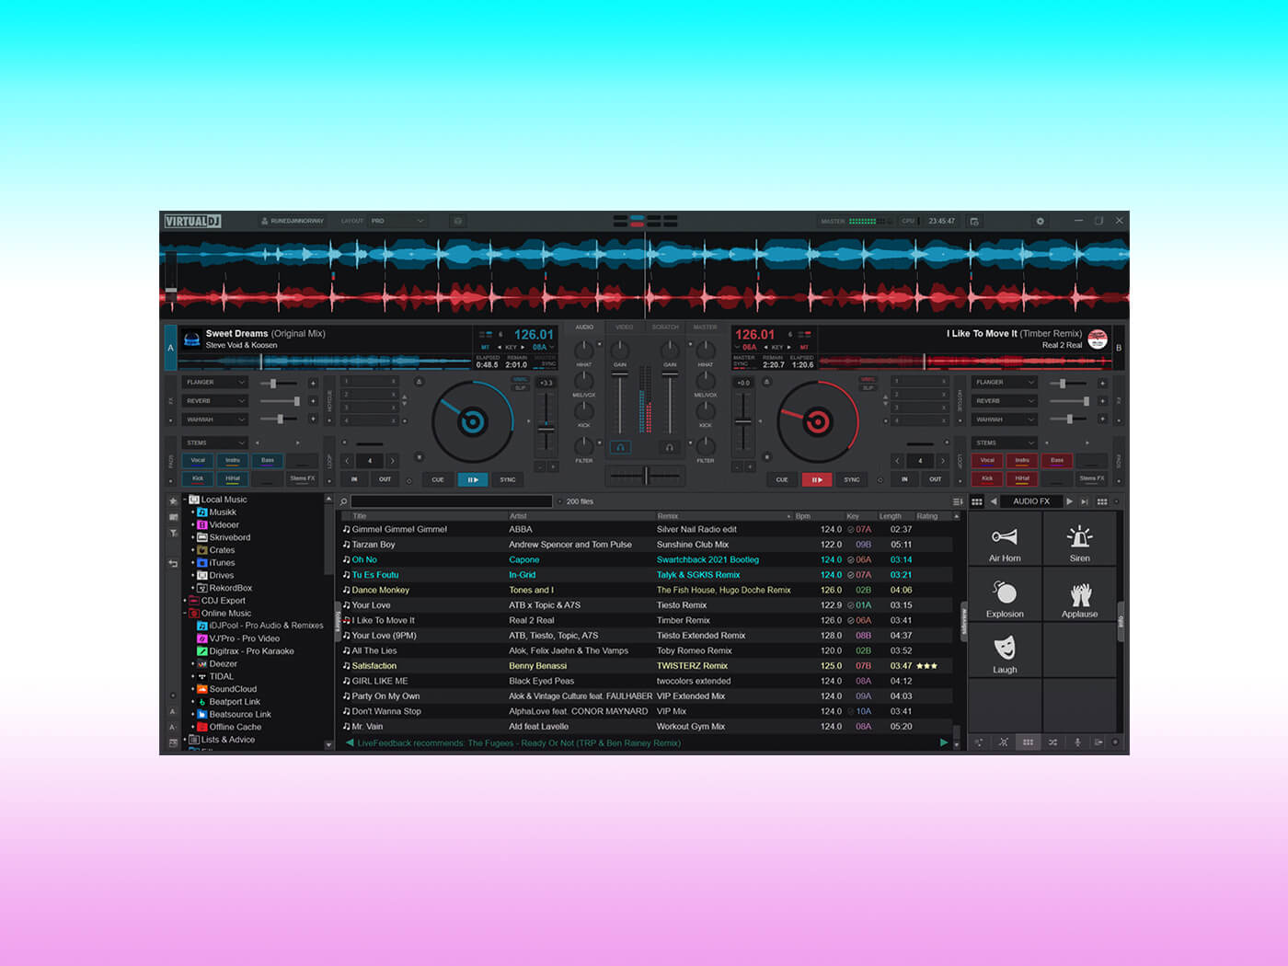This screenshot has height=966, width=1288.
Task: Click the search magnifier icon in the browser
Action: coord(343,501)
